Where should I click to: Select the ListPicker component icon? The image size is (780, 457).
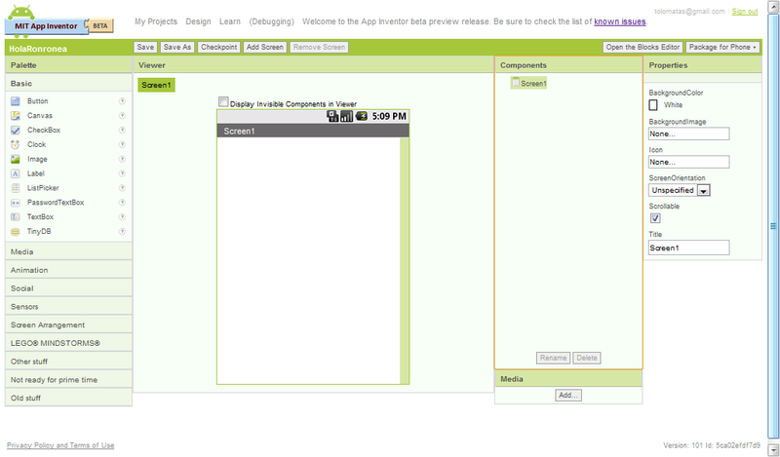click(16, 188)
